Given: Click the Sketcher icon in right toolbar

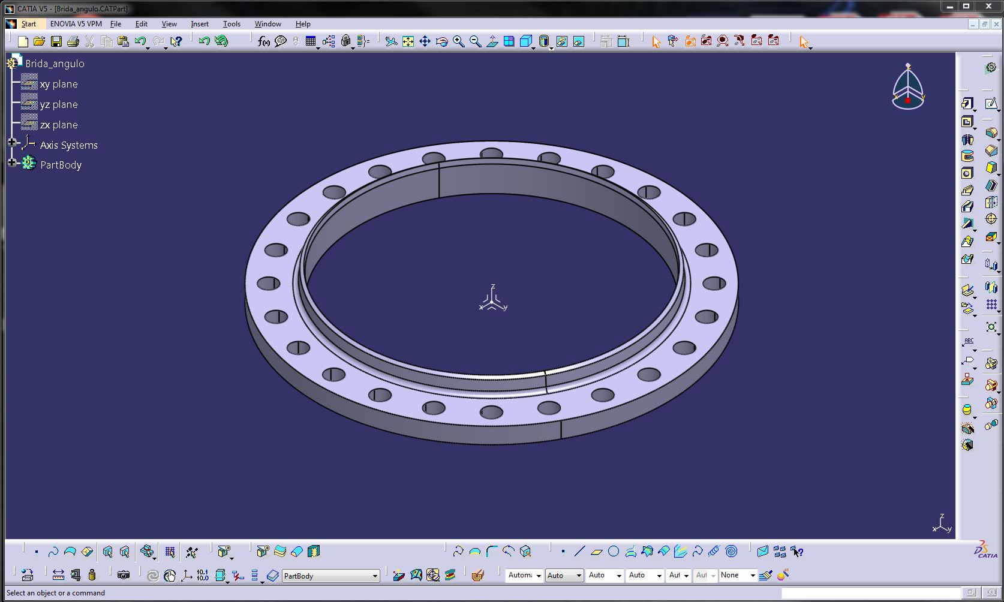Looking at the screenshot, I should tap(991, 104).
